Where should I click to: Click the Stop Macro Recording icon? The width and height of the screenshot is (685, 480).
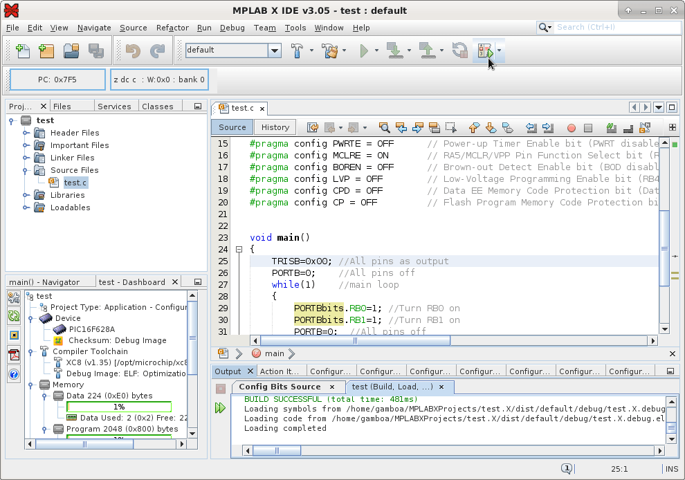tap(588, 128)
